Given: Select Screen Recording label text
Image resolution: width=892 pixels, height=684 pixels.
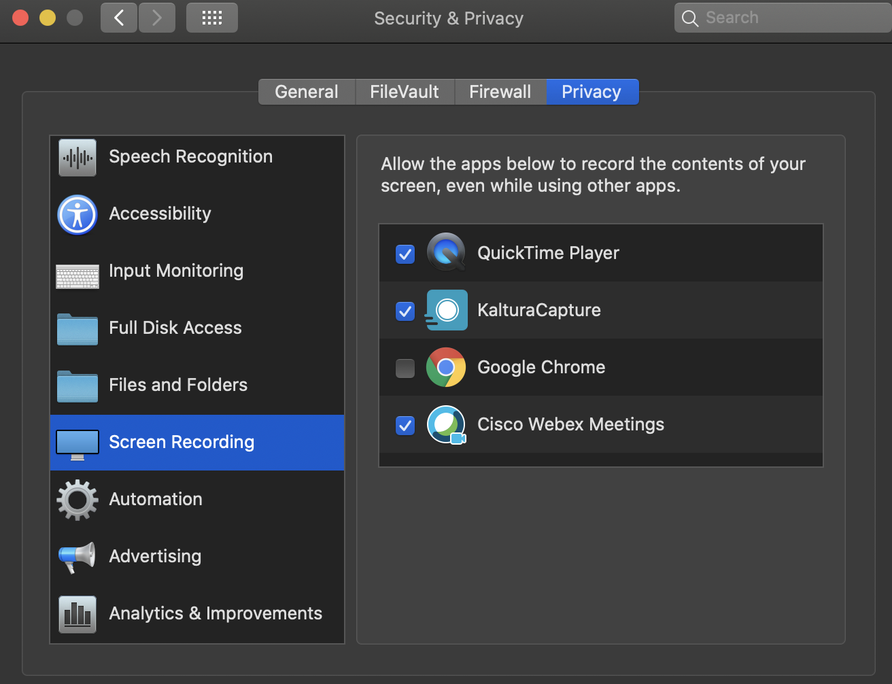Looking at the screenshot, I should 182,442.
